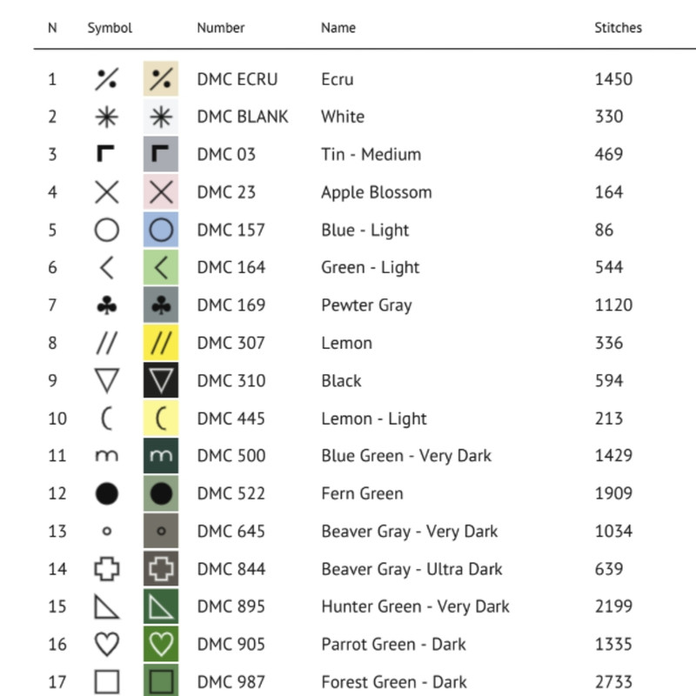This screenshot has width=696, height=696.
Task: Click the Symbol column header
Action: coord(110,28)
